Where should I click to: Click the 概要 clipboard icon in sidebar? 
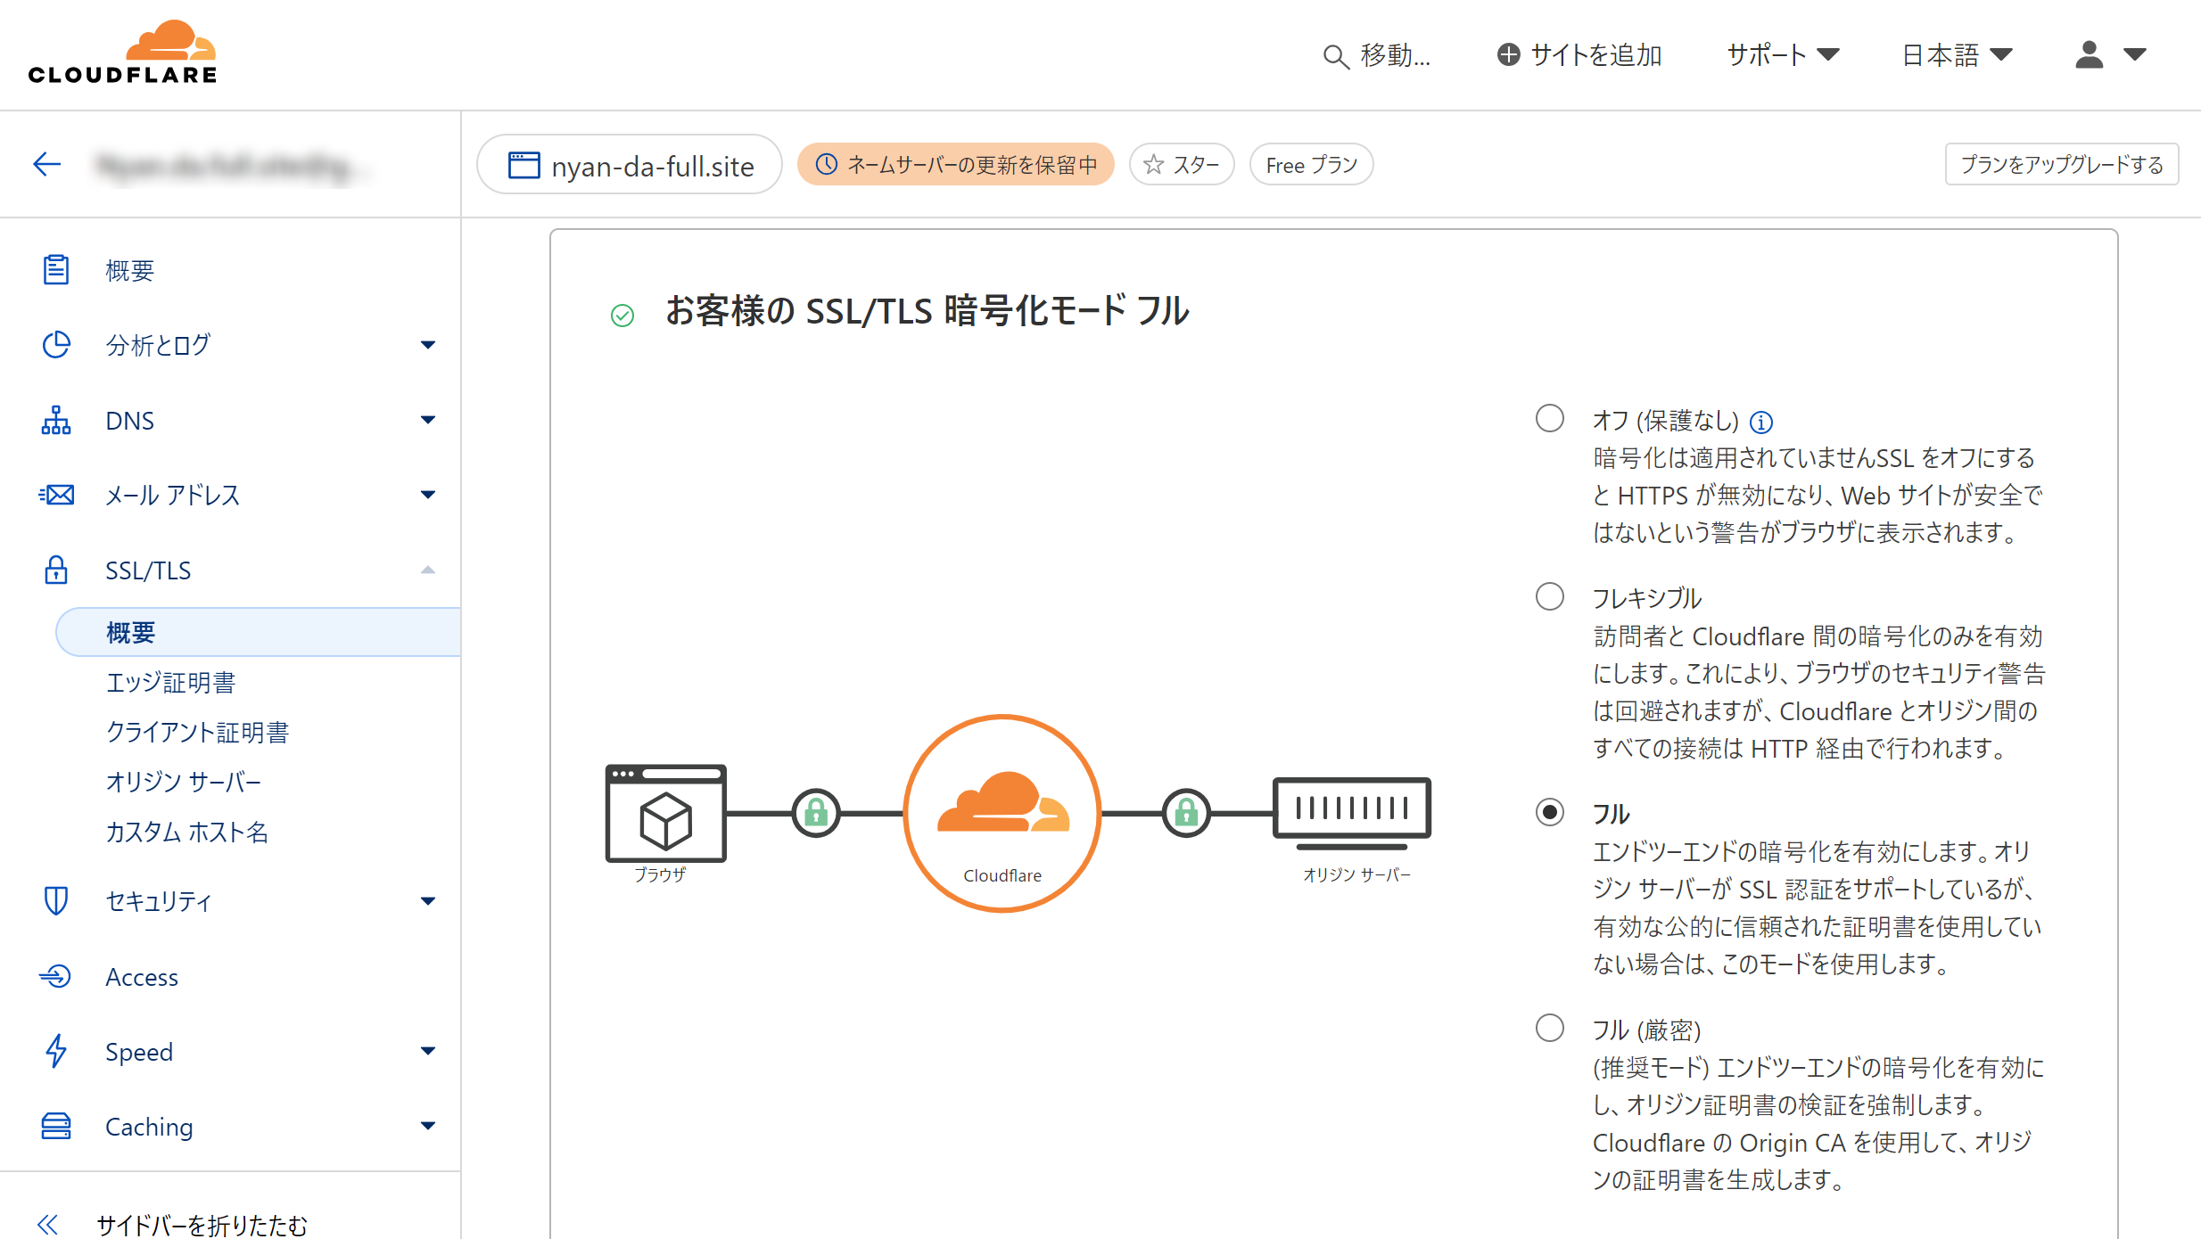tap(56, 269)
